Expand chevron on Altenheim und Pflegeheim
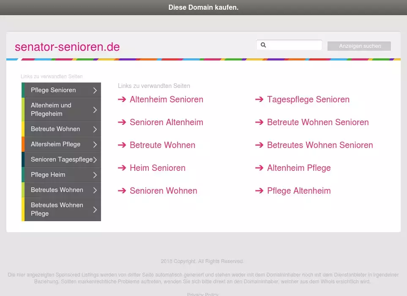407x296 pixels. point(95,110)
